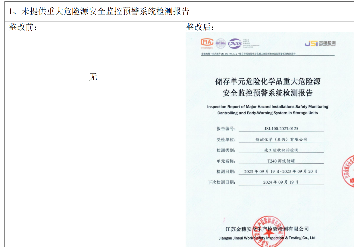This screenshot has height=247, width=354.
Task: Select the heading row starting with 1、未提供重大危险源
Action: [99, 11]
